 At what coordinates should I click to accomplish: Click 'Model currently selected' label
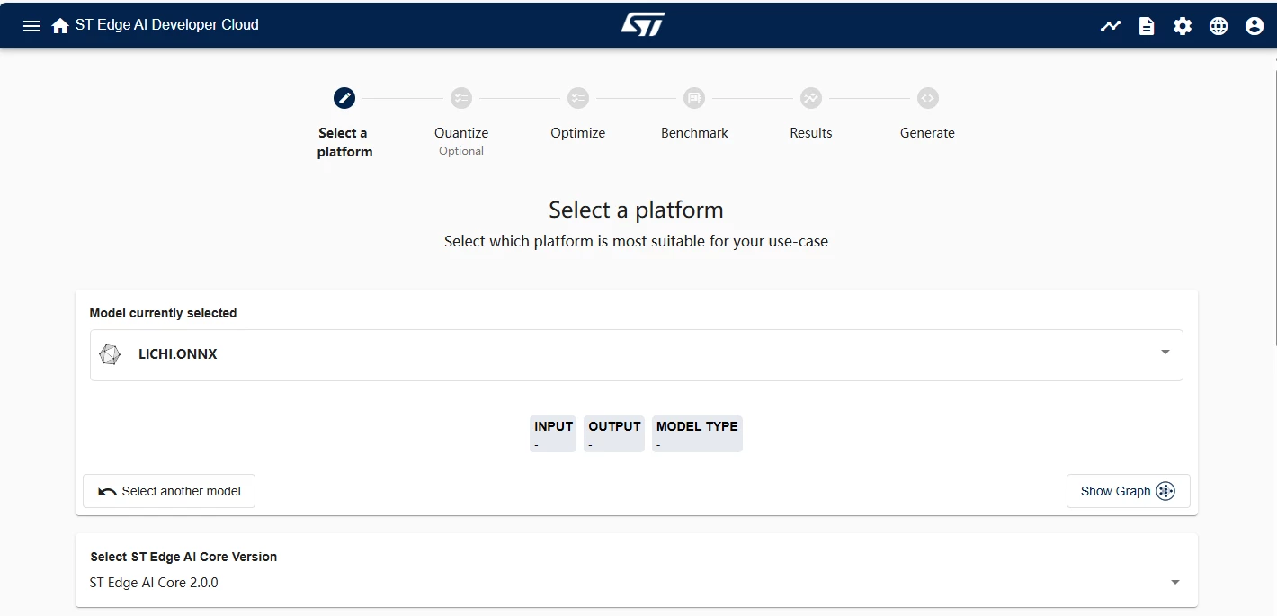click(163, 313)
